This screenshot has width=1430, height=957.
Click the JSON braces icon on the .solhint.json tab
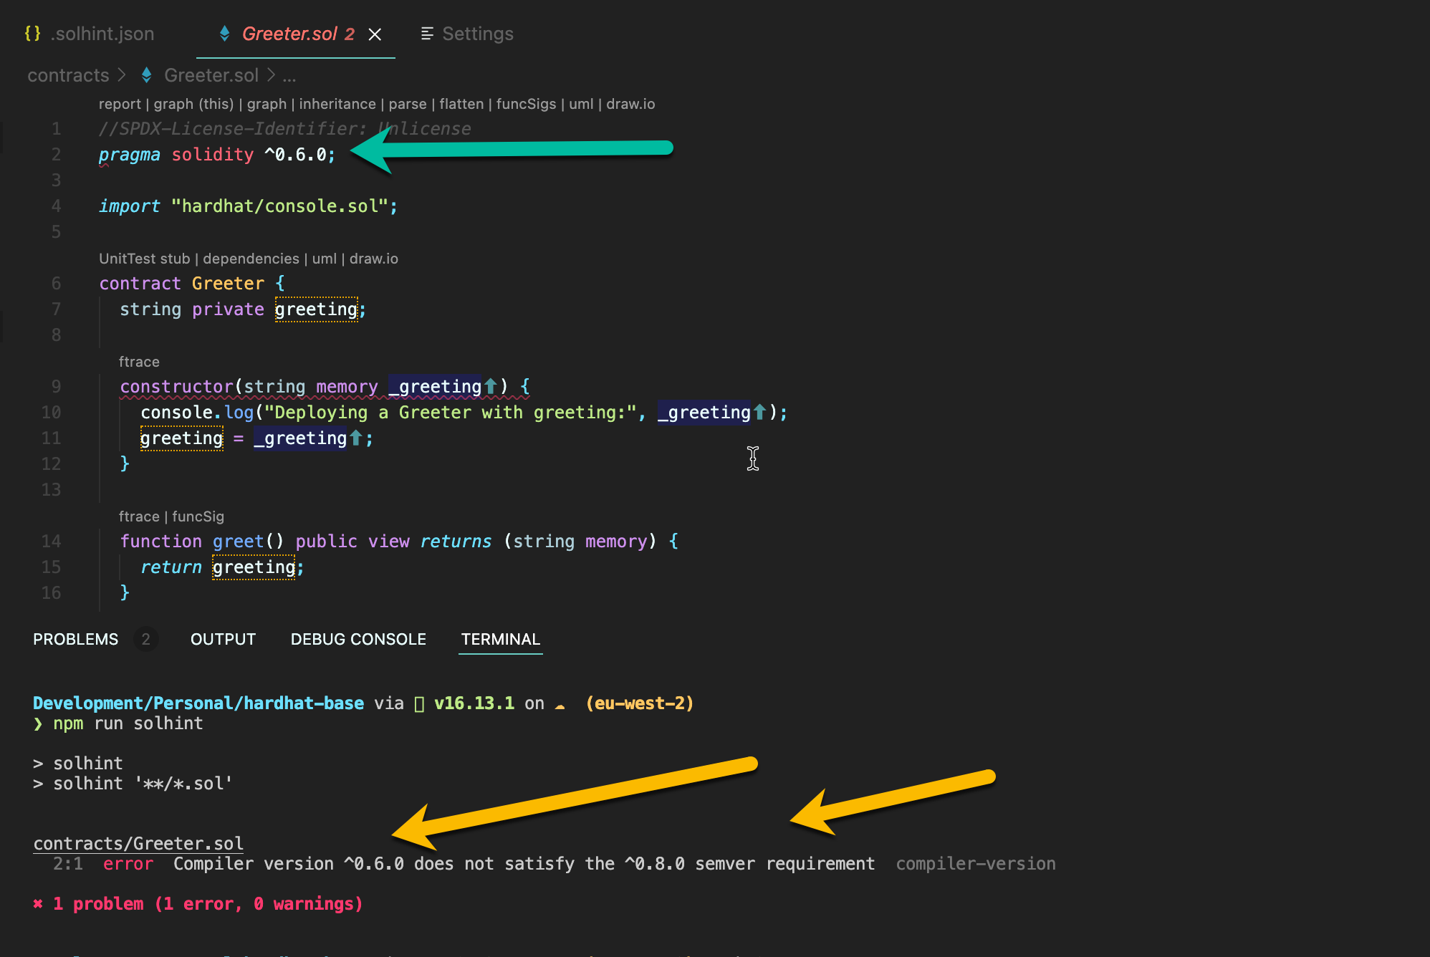(33, 33)
